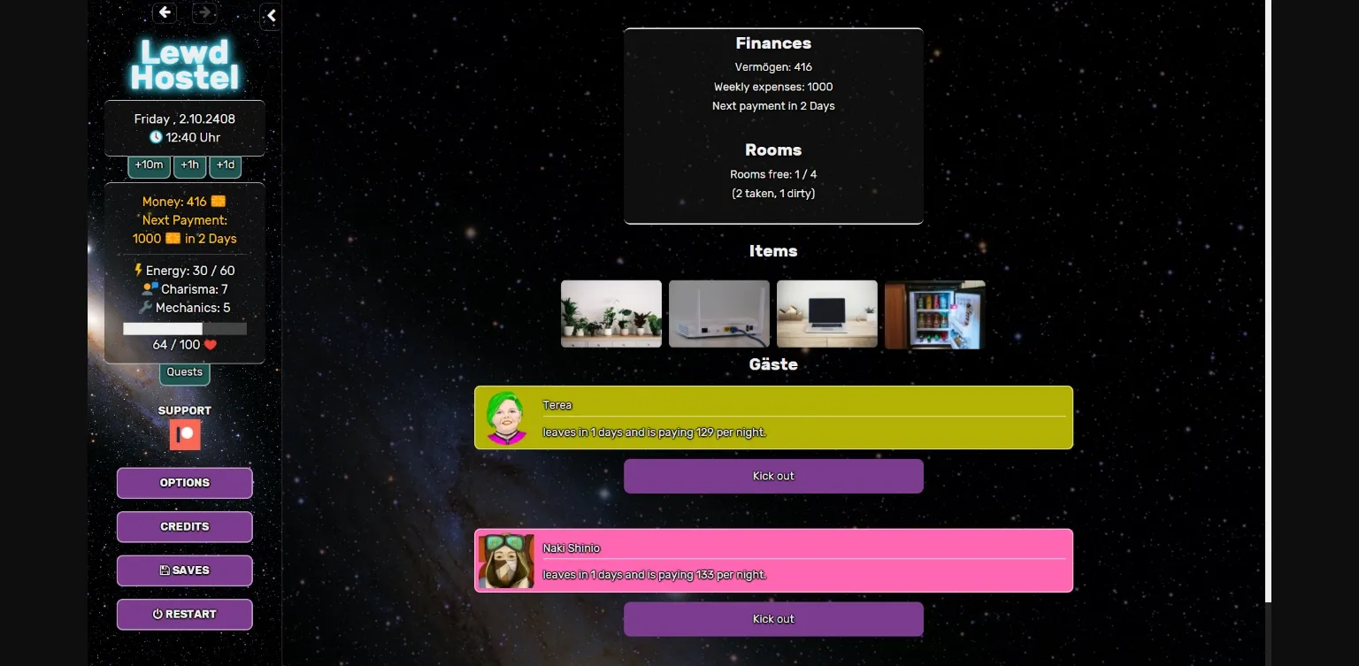View the Credits screen
This screenshot has height=666, width=1359.
[184, 526]
